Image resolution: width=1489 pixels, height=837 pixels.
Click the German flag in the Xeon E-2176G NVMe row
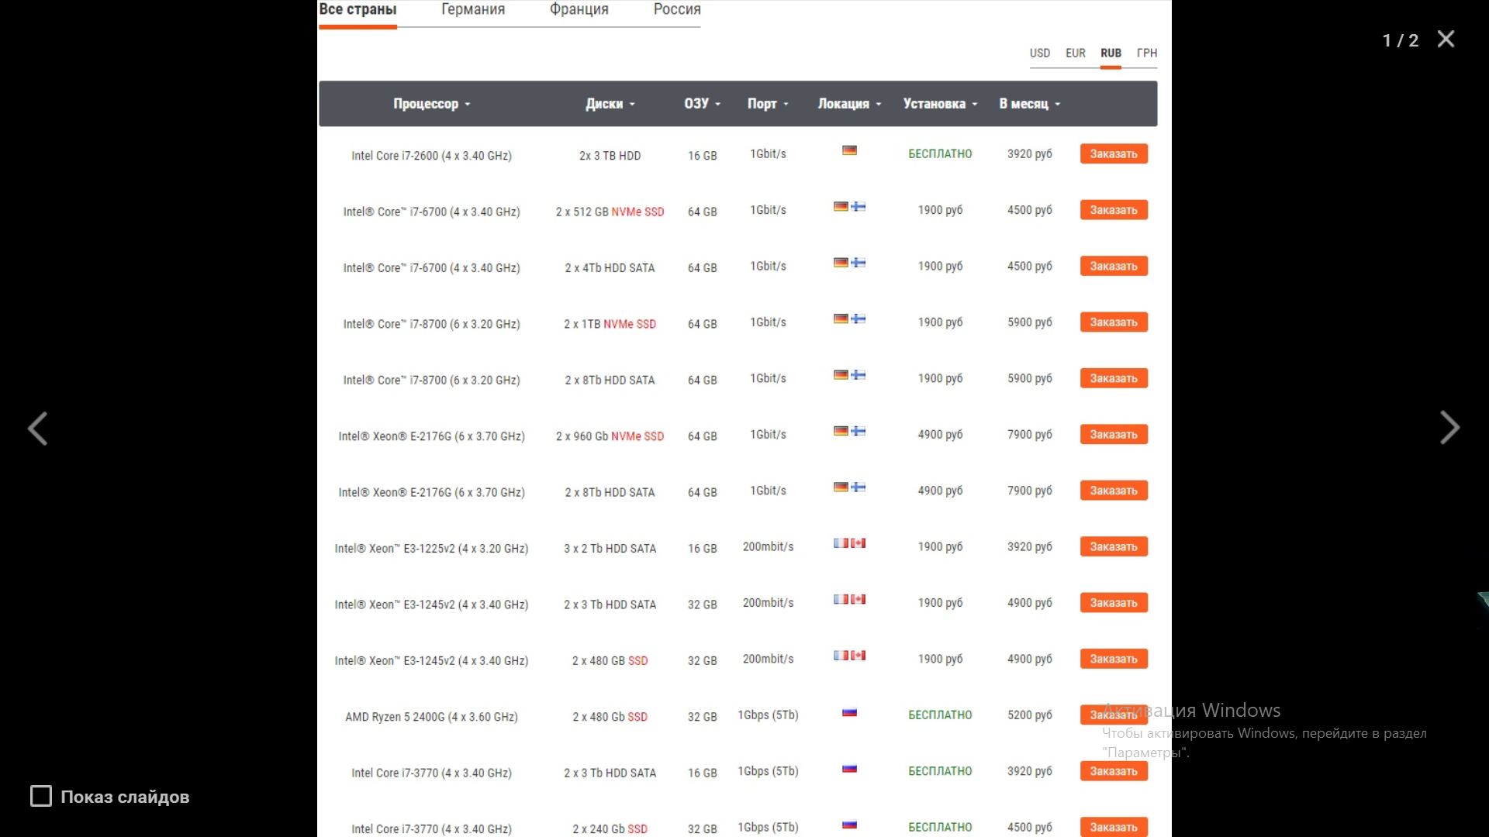click(841, 431)
